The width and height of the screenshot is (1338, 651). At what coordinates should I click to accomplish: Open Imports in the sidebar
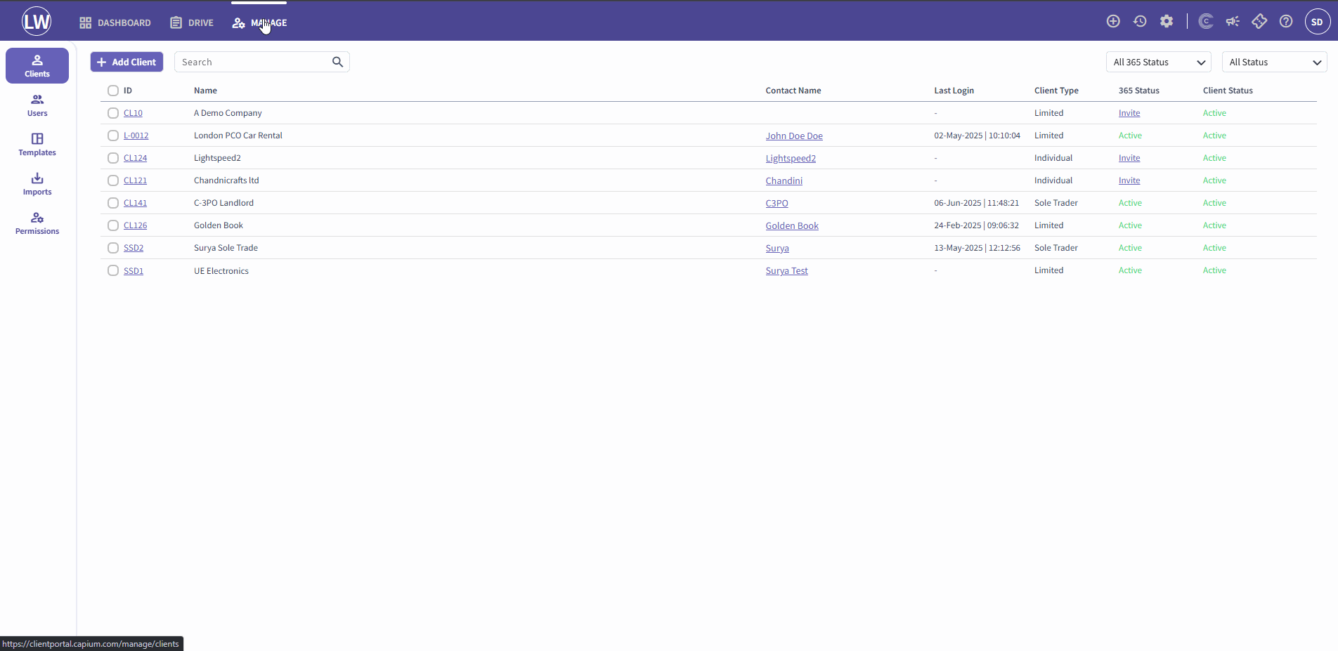coord(37,184)
